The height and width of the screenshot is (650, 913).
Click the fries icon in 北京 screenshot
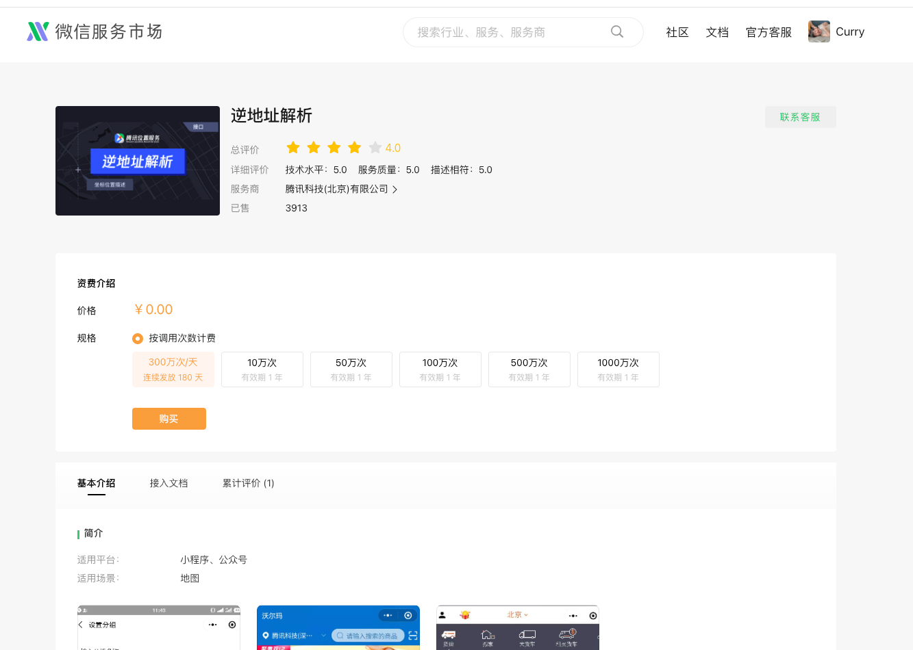(x=464, y=615)
